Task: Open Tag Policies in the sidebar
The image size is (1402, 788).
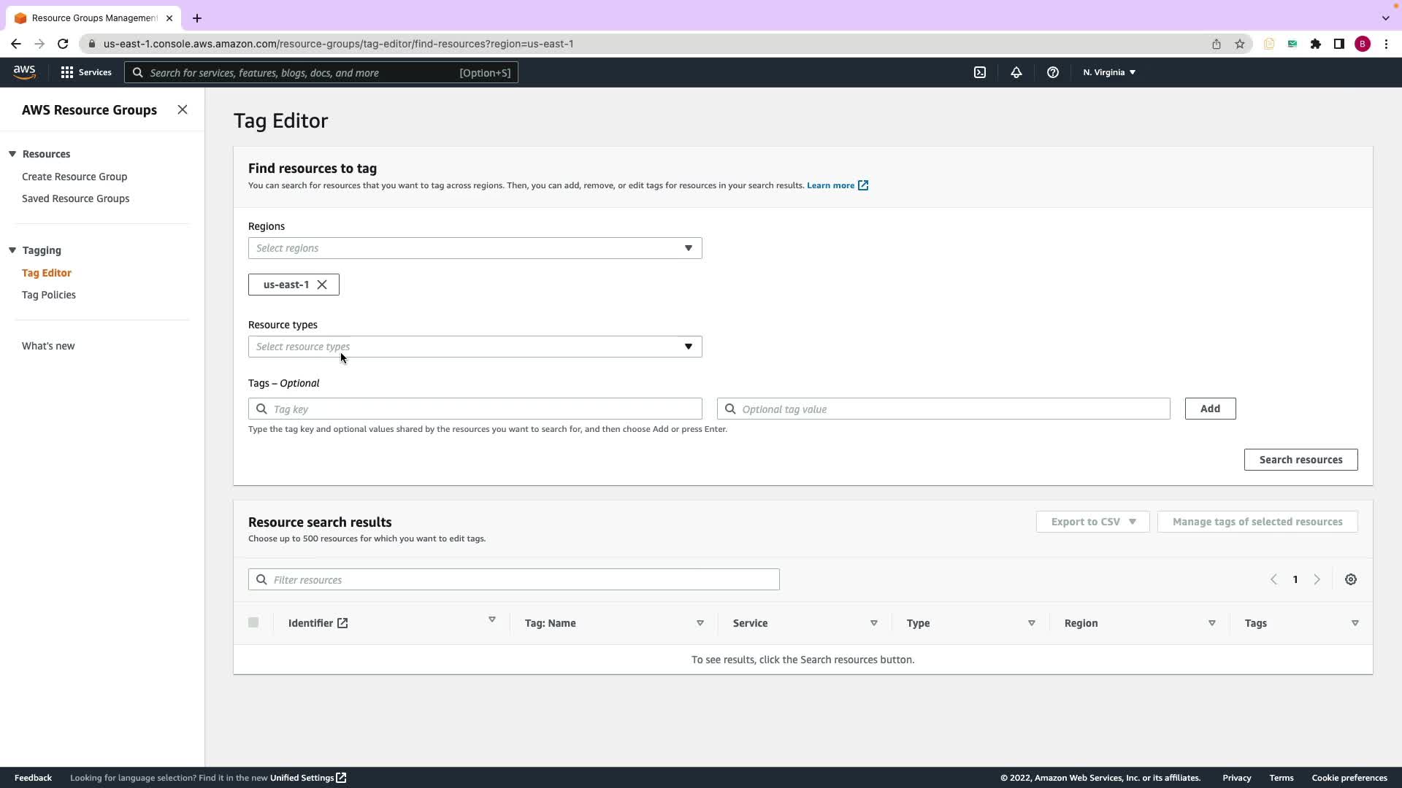Action: (49, 295)
